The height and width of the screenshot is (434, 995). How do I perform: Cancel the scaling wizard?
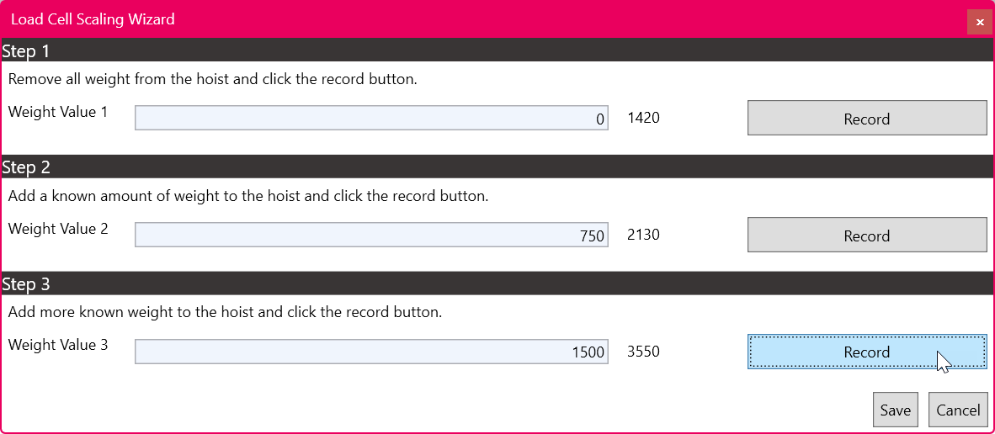tap(958, 410)
